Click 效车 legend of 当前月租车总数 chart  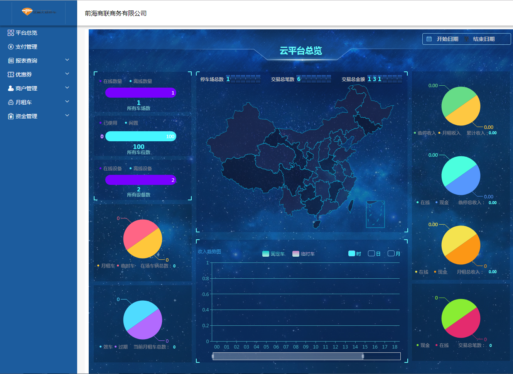click(x=106, y=347)
